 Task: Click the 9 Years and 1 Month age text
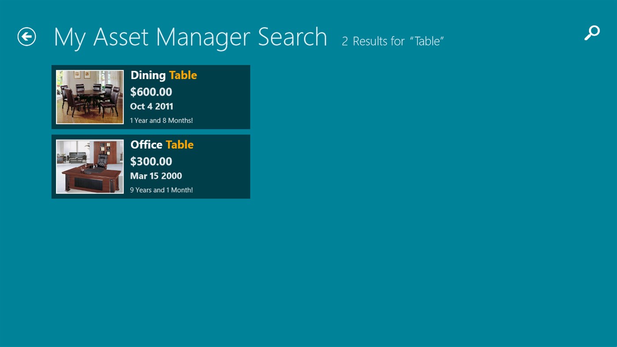pyautogui.click(x=161, y=190)
